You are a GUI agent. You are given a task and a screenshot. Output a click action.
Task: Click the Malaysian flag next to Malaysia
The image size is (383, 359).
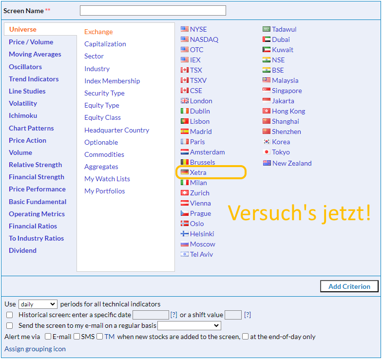pos(267,80)
